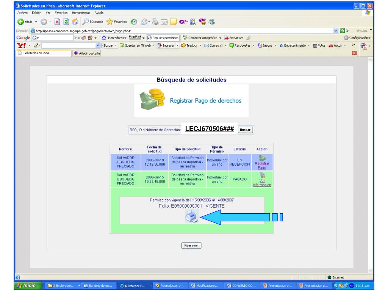This screenshot has width=388, height=291.
Task: Open the Reproductor d... taskbar item
Action: [x=169, y=286]
